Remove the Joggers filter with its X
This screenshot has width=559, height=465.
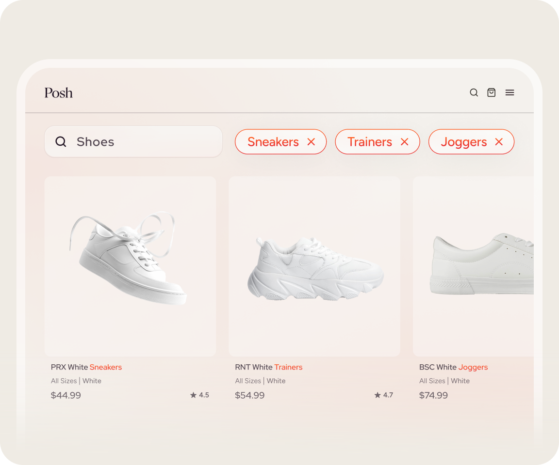(499, 142)
